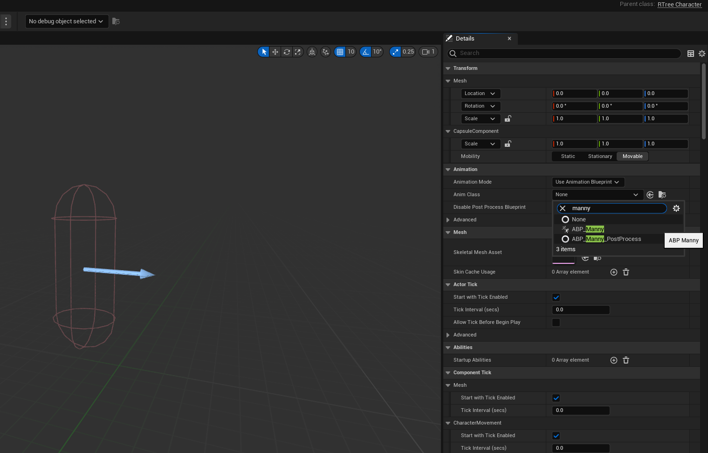708x453 pixels.
Task: Add Startup Abilities array element
Action: (614, 360)
